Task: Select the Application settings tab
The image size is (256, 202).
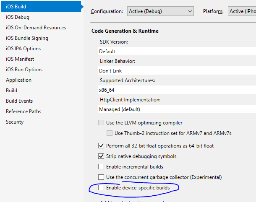Action: (x=18, y=80)
